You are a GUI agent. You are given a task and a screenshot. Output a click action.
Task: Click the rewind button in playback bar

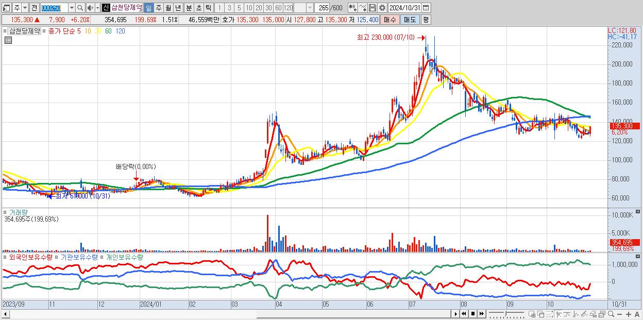coord(464,314)
